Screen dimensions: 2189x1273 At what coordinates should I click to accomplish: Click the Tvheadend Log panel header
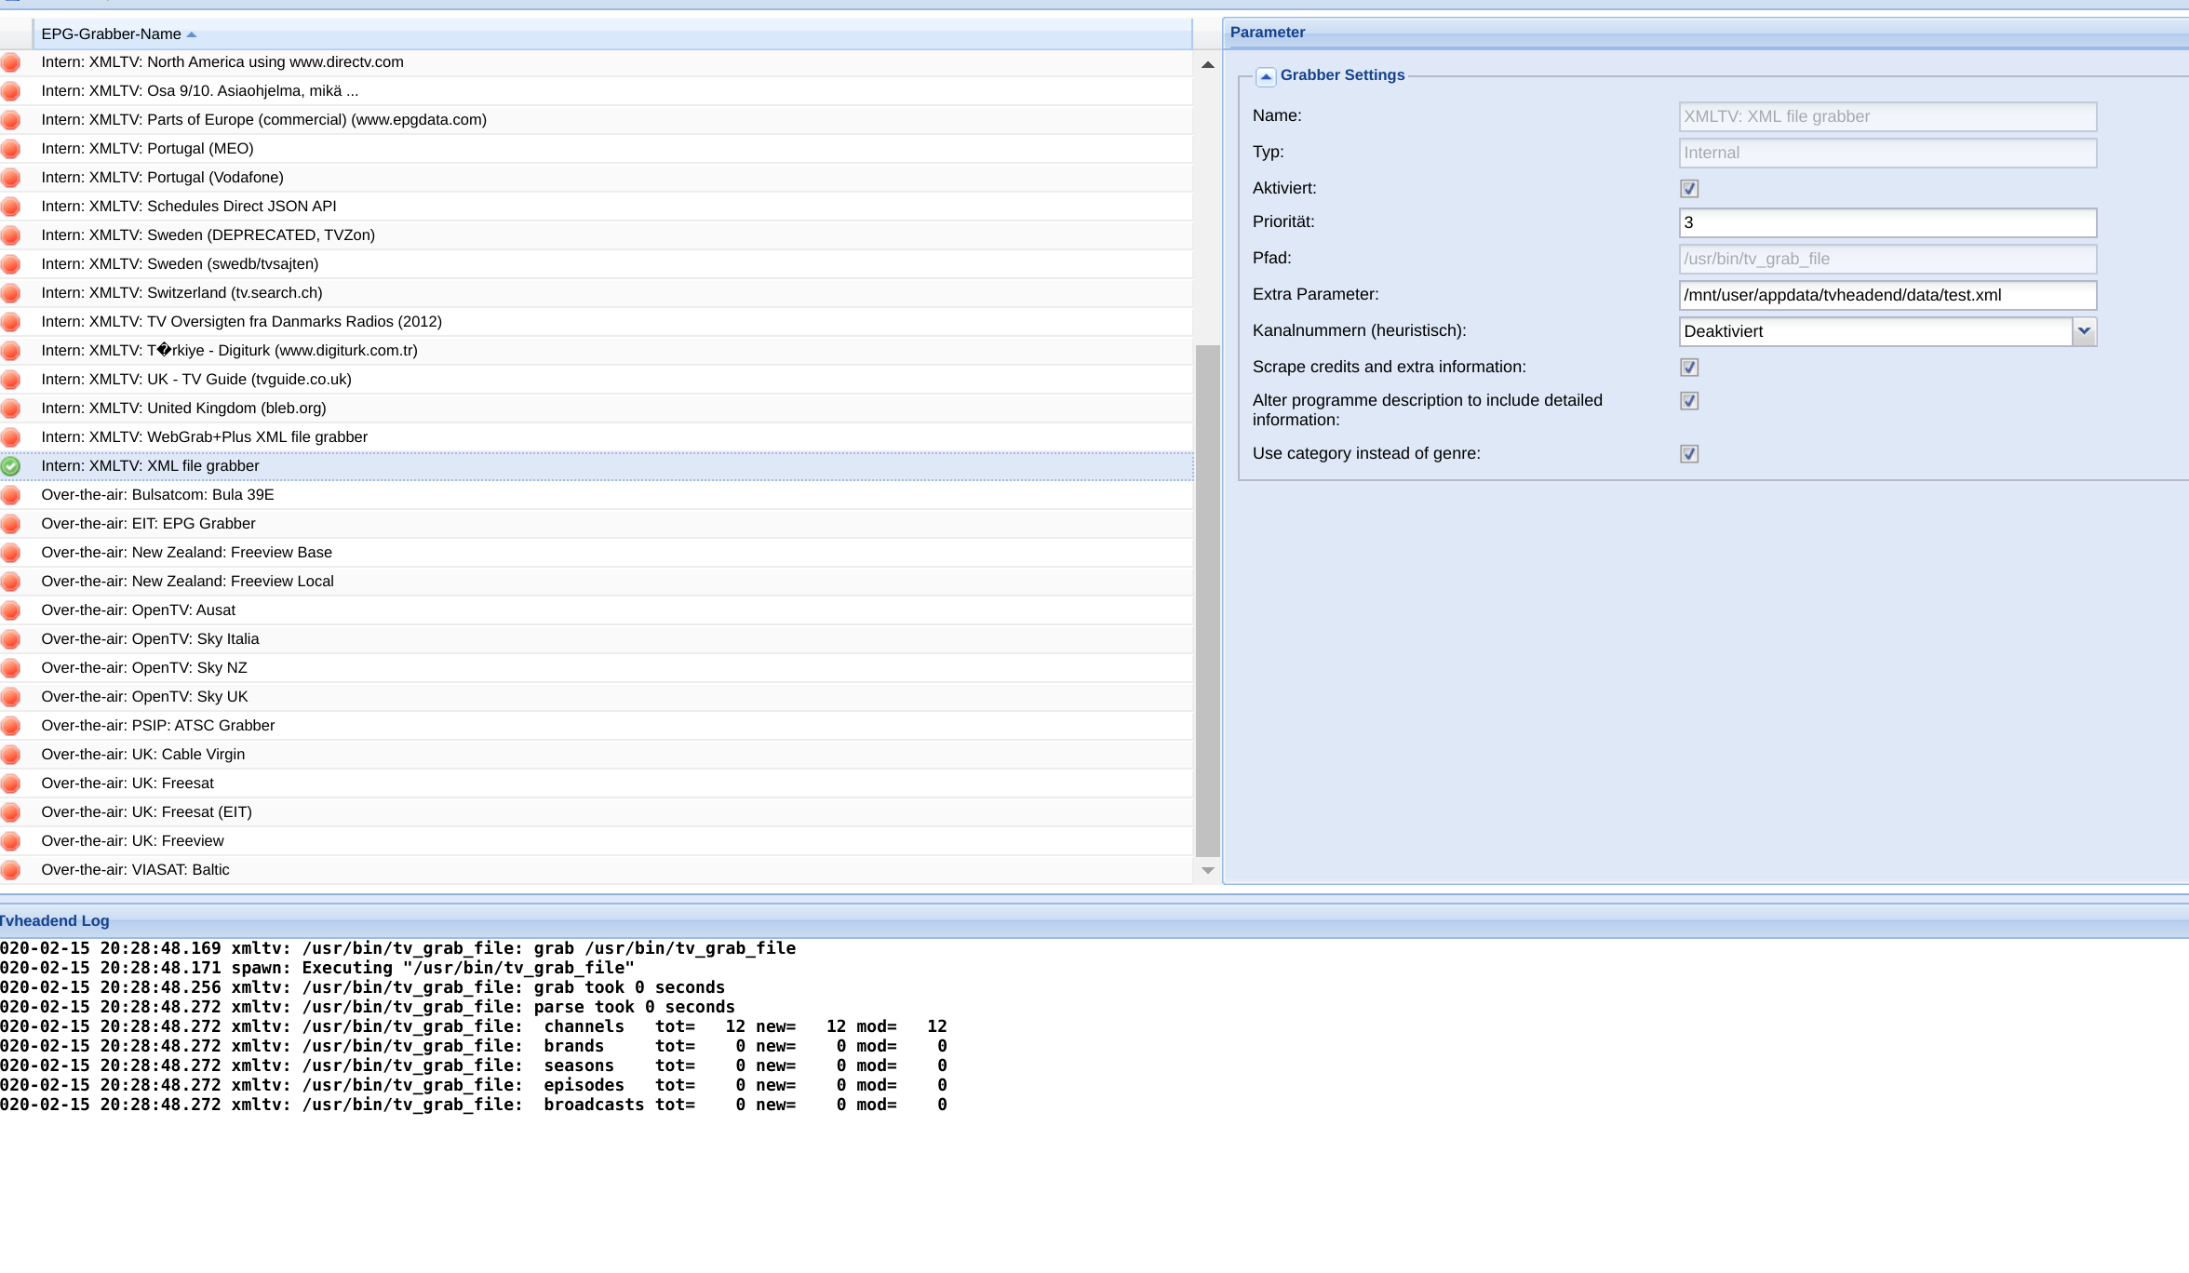coord(1094,920)
